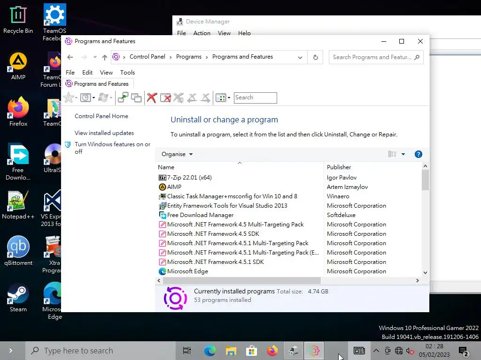Viewport: 481px width, 360px height.
Task: Click the taskbar Type here to search box
Action: [x=101, y=351]
